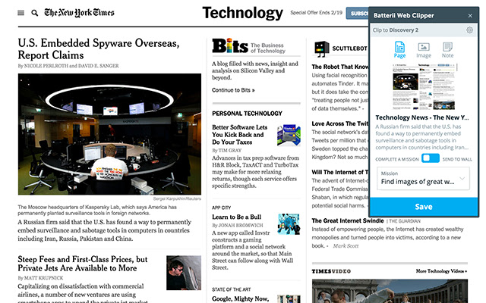Open 'More Technology Videos »' link

441,271
